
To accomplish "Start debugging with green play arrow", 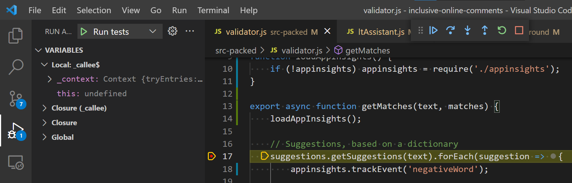I will coord(84,32).
